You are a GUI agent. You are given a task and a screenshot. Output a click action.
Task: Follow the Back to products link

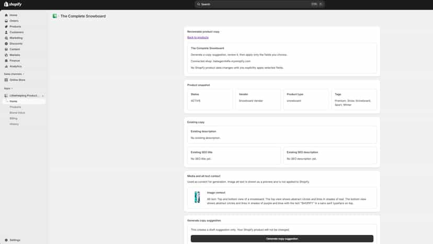(x=198, y=37)
